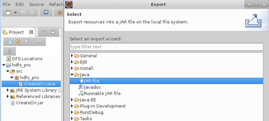
Task: Open the New wizard dropdown arrow
Action: pos(15,13)
